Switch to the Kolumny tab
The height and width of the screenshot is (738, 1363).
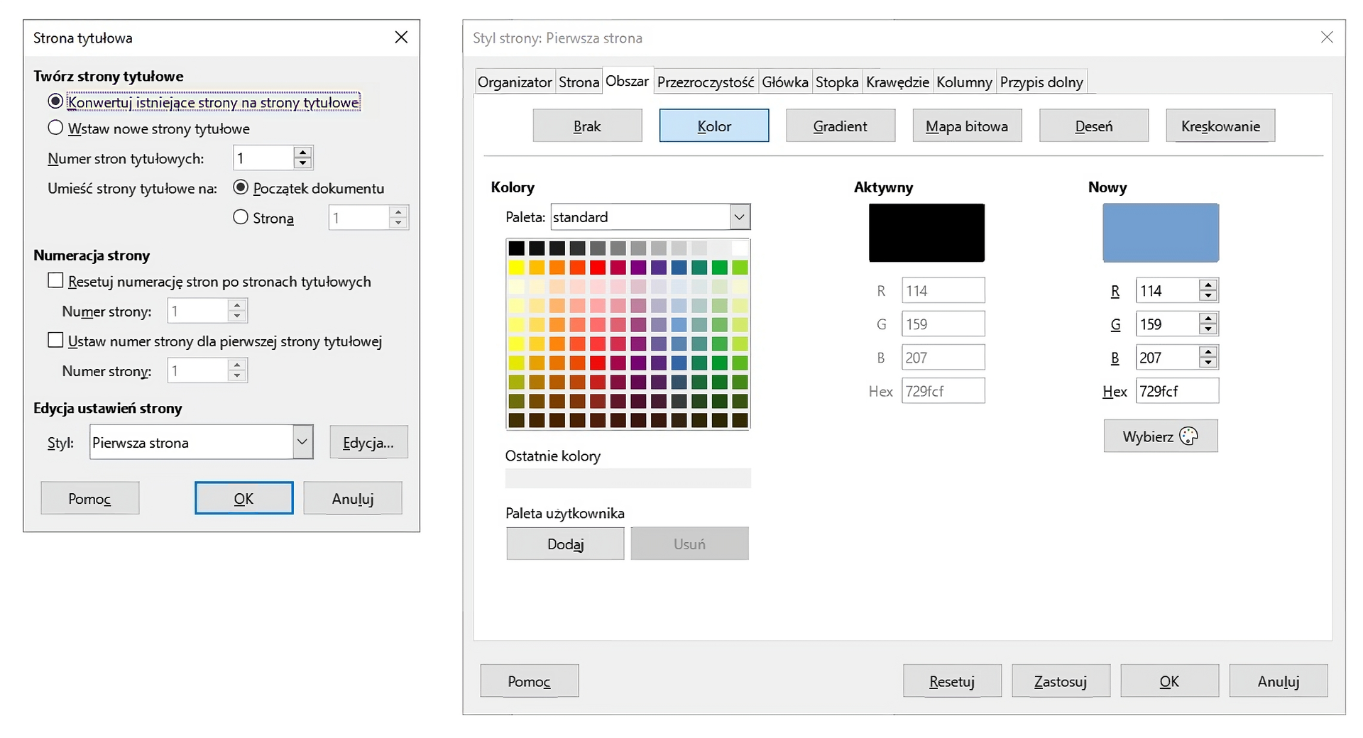tap(964, 82)
